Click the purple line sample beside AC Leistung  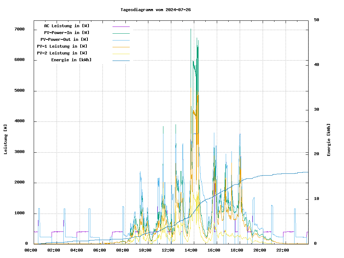coord(121,26)
